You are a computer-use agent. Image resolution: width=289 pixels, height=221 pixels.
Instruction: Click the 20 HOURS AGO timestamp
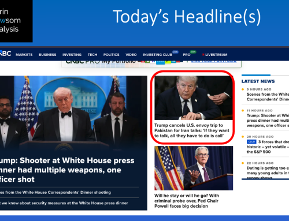tap(260, 137)
